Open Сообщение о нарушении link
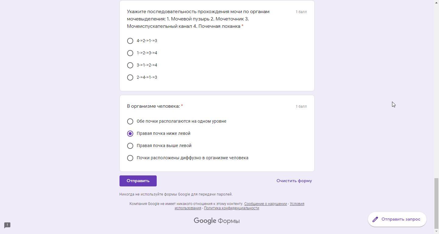The image size is (439, 234). pyautogui.click(x=265, y=204)
